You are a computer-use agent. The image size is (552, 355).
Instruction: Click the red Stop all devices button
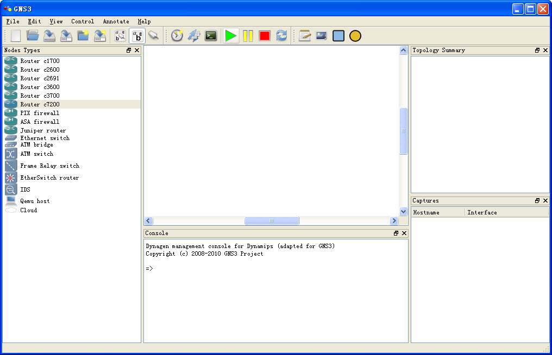pos(265,36)
